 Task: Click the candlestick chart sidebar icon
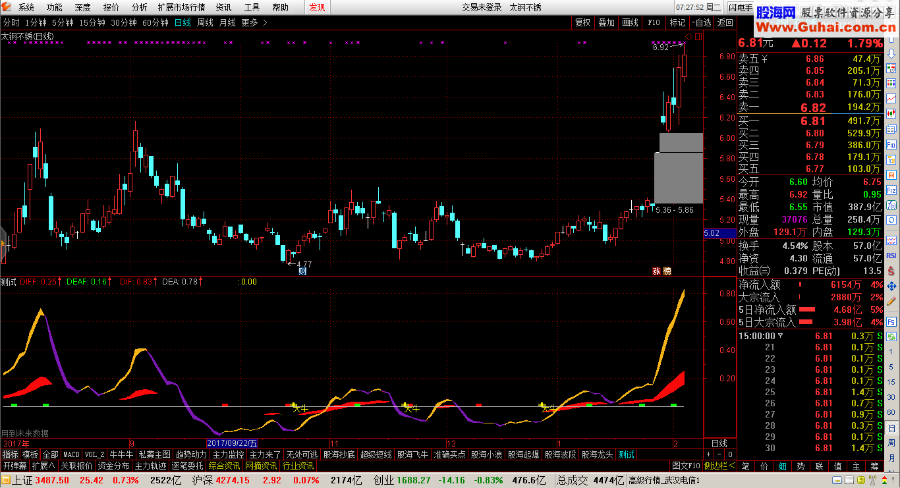[x=891, y=114]
